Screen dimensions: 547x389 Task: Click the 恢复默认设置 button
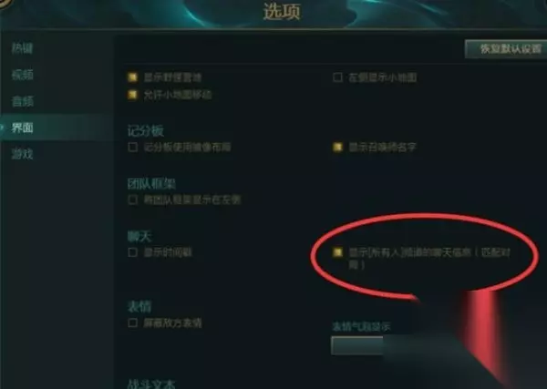(x=507, y=49)
